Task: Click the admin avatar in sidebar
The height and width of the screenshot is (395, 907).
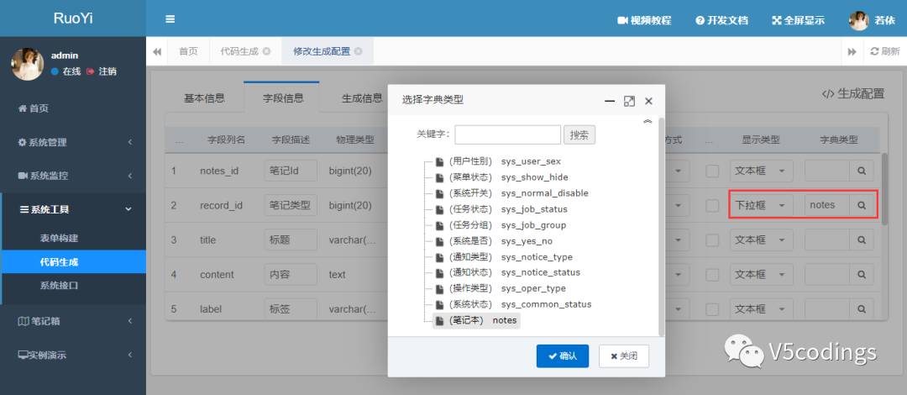Action: pyautogui.click(x=27, y=64)
